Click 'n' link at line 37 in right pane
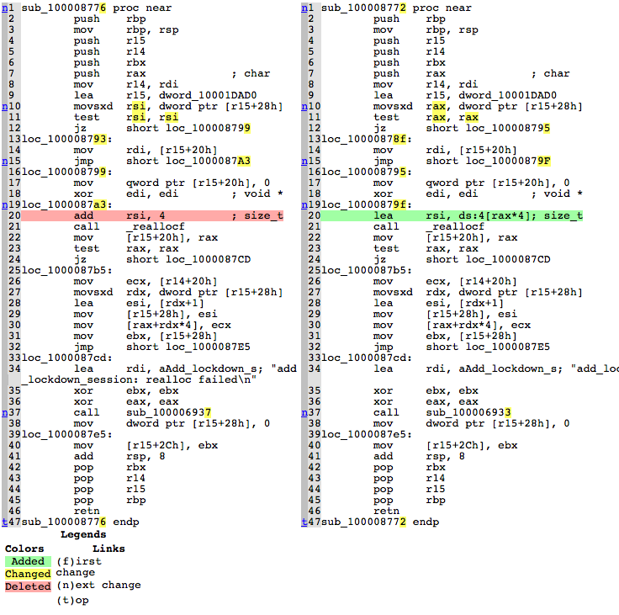 coord(304,412)
